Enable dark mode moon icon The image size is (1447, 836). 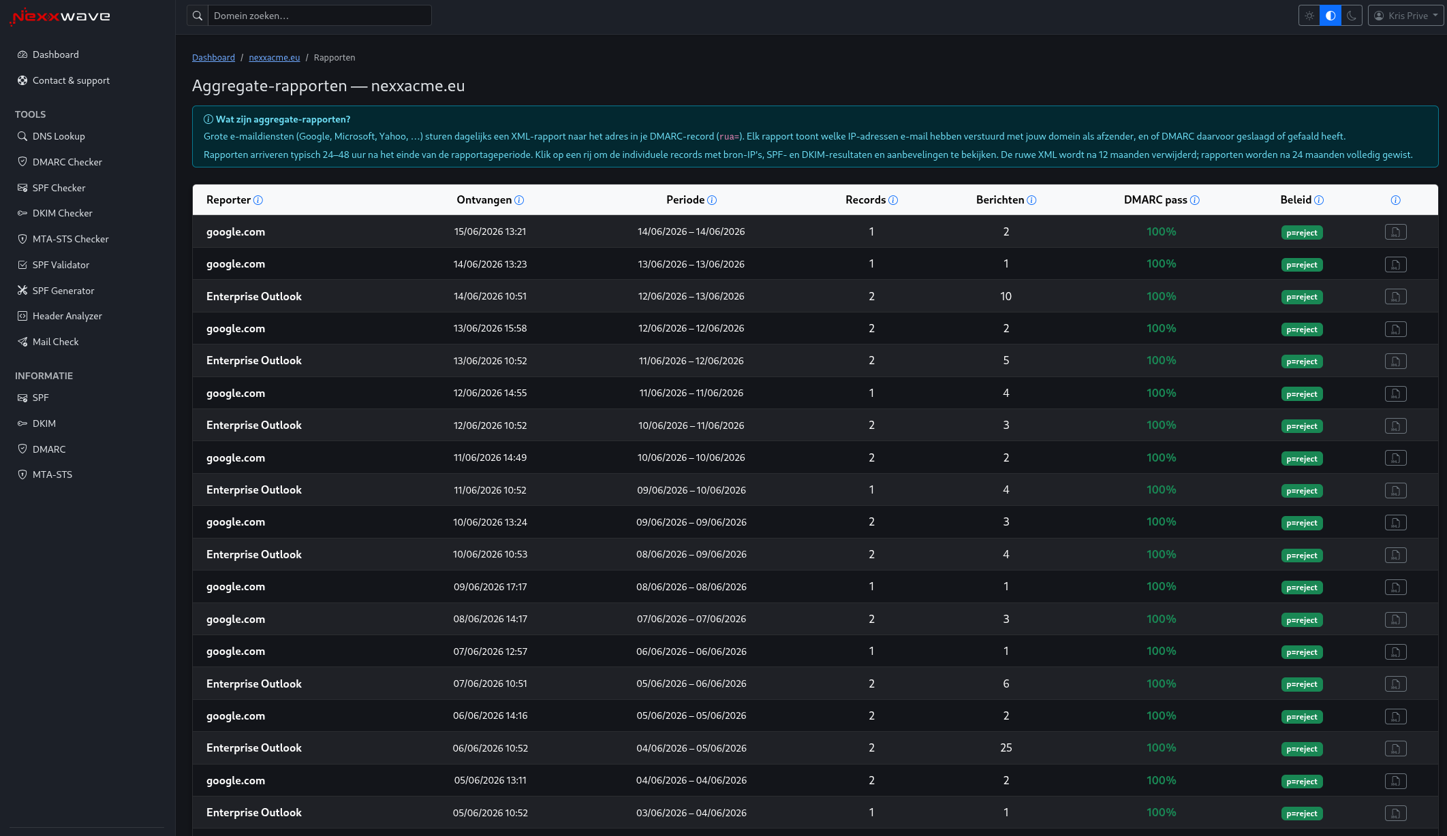pos(1352,16)
